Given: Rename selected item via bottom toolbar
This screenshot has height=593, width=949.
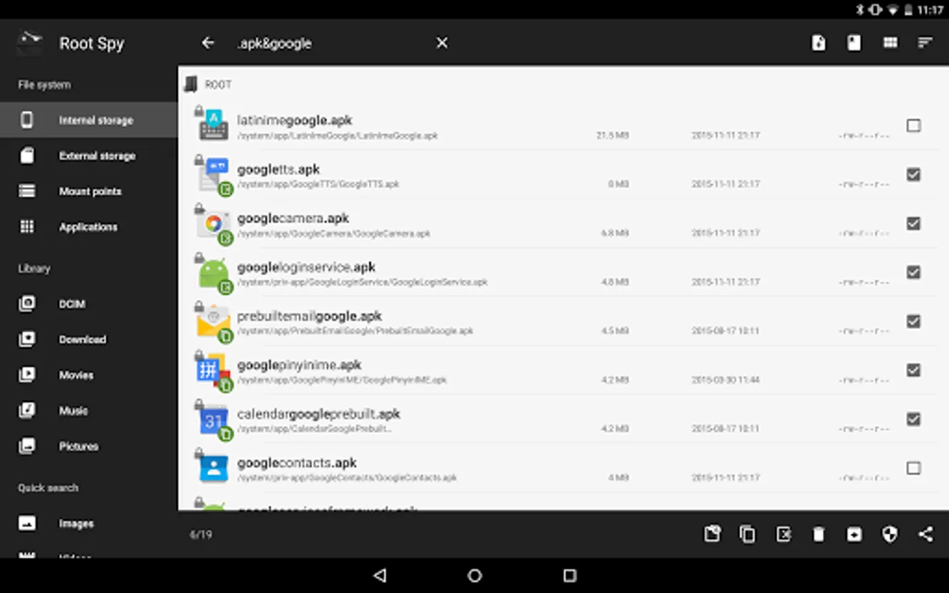Looking at the screenshot, I should point(784,534).
